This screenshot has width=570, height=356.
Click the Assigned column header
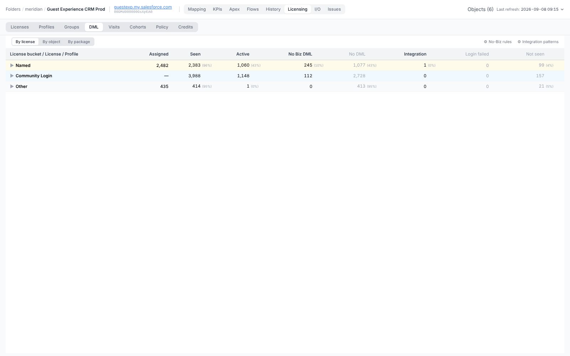coord(159,54)
